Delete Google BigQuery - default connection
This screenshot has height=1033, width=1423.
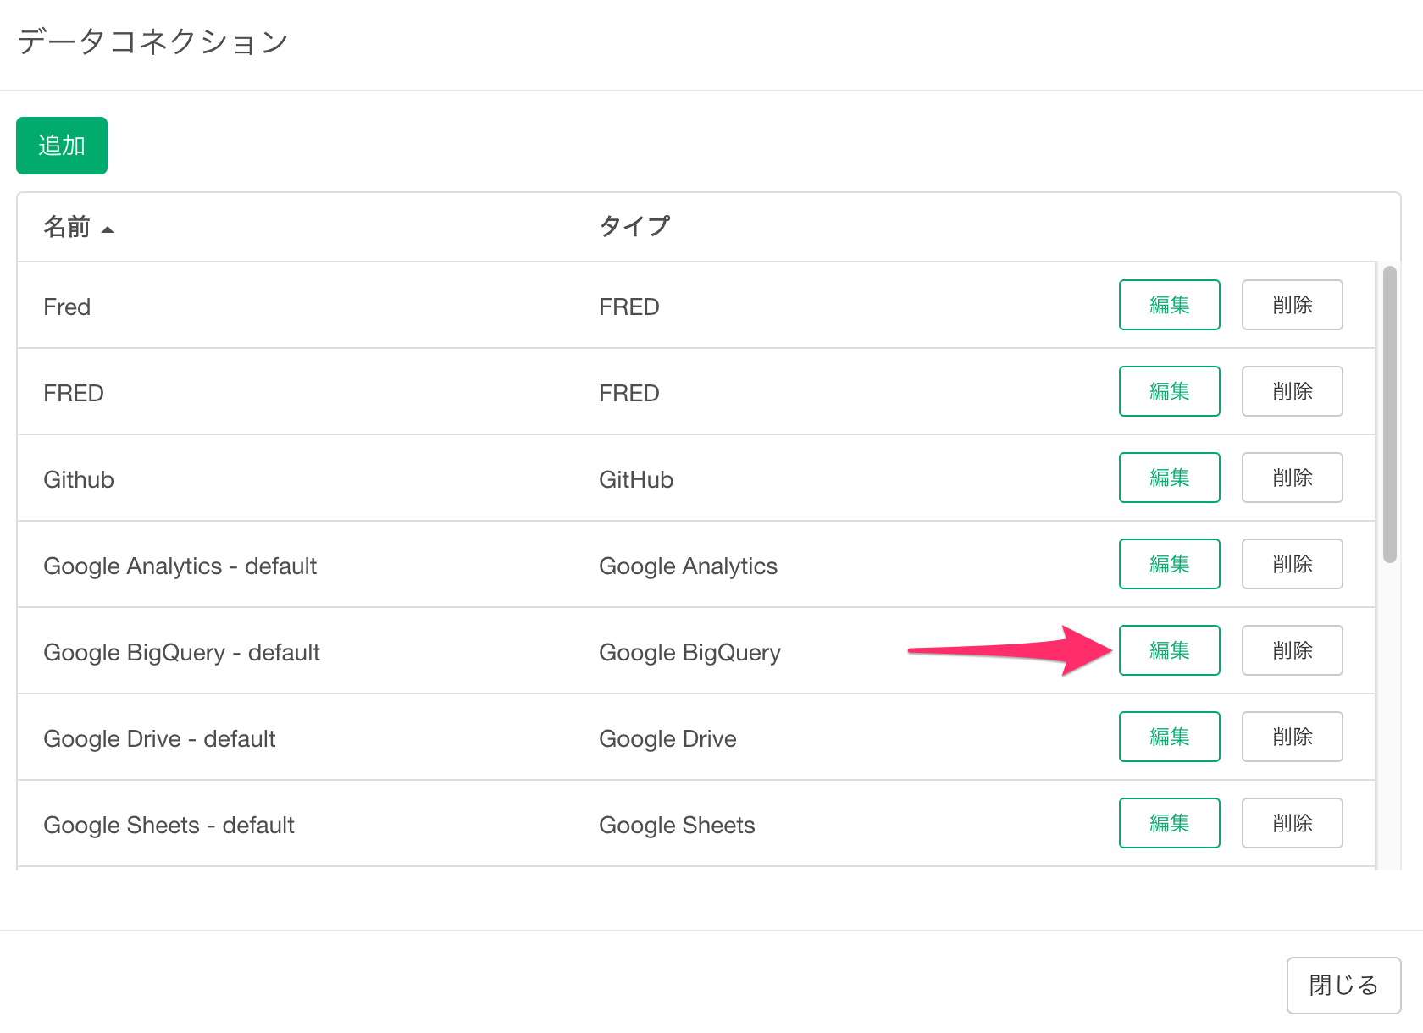pos(1292,650)
